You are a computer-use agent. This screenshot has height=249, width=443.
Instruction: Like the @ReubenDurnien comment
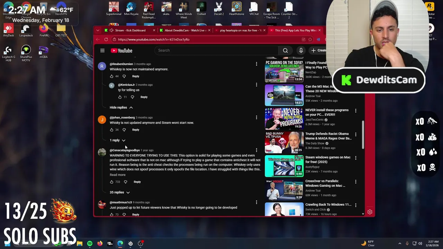(x=111, y=76)
